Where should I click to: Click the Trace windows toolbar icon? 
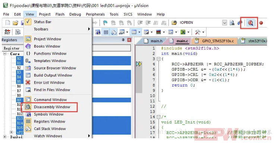click(171, 32)
